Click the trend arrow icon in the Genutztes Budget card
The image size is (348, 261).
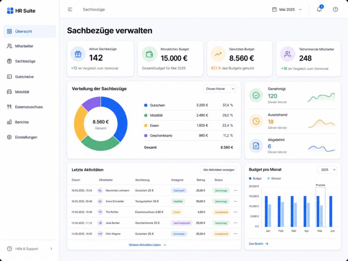(218, 54)
